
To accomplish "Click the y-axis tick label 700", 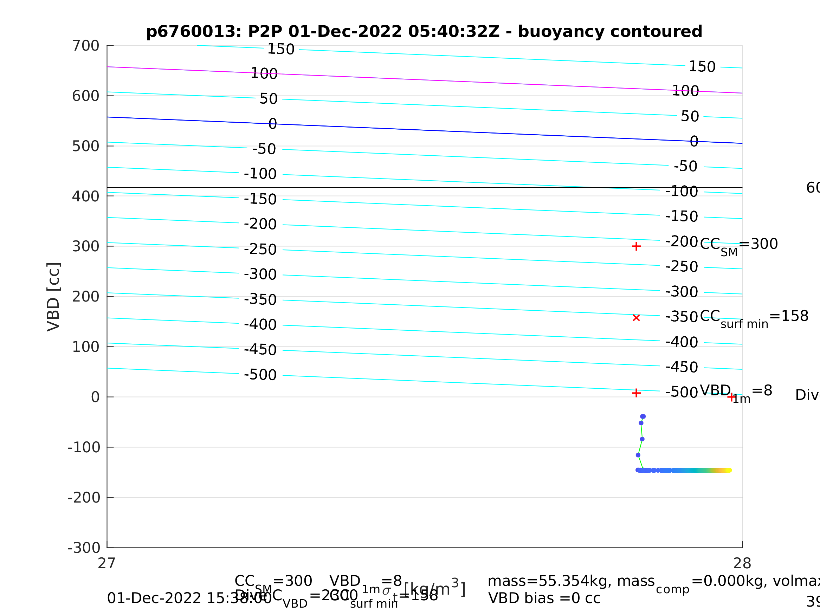I will pyautogui.click(x=86, y=46).
